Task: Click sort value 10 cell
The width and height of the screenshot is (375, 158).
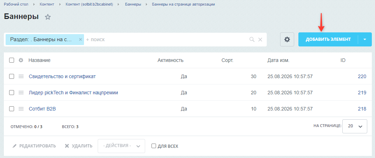Action: click(x=253, y=109)
